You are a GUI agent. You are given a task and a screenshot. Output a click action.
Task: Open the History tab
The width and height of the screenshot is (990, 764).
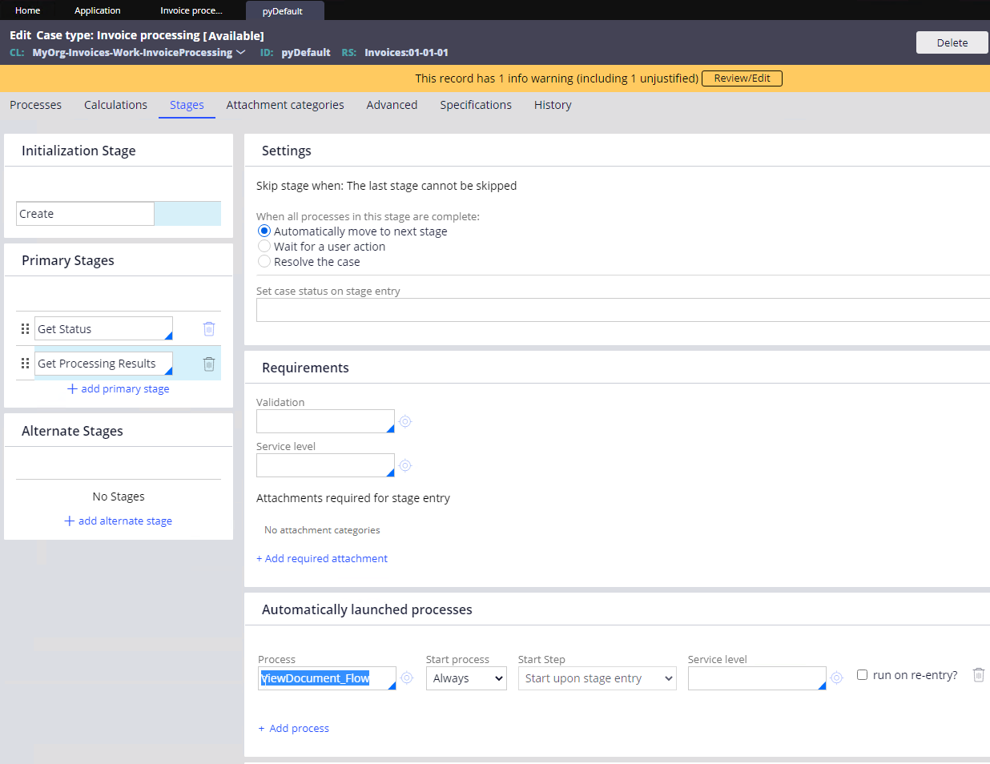pyautogui.click(x=553, y=105)
